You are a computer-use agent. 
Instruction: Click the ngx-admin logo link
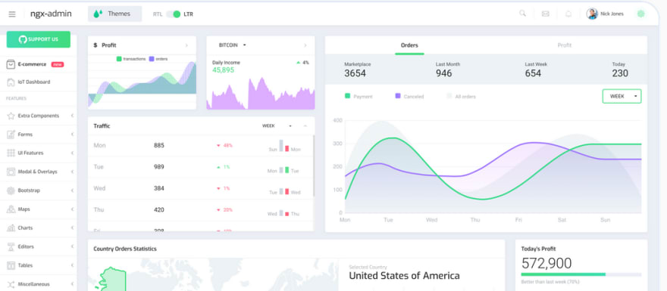[51, 14]
